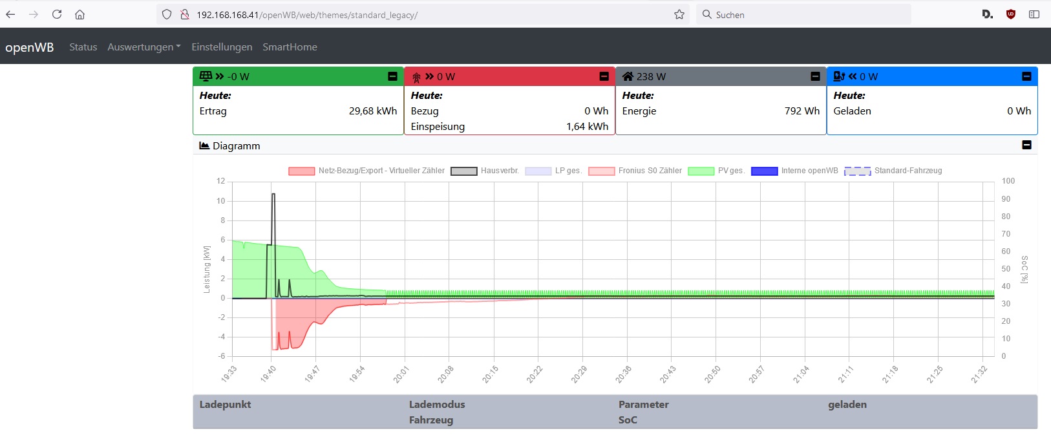Image resolution: width=1051 pixels, height=437 pixels.
Task: Click the insecure connection padlock icon
Action: [x=185, y=14]
